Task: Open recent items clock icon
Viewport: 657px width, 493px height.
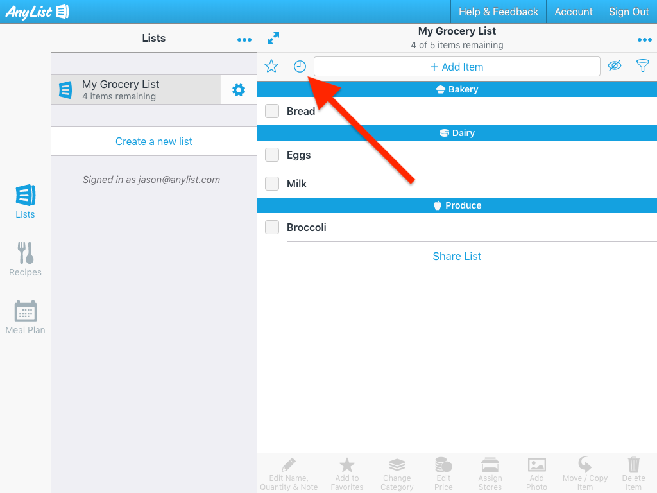Action: coord(300,66)
